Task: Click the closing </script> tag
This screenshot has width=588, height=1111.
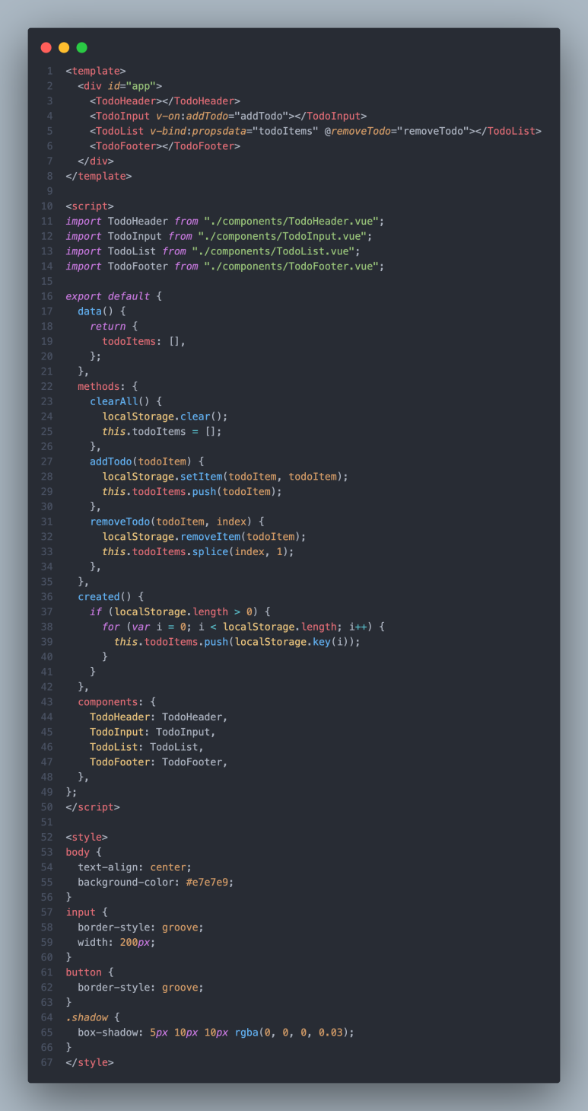Action: [x=93, y=808]
